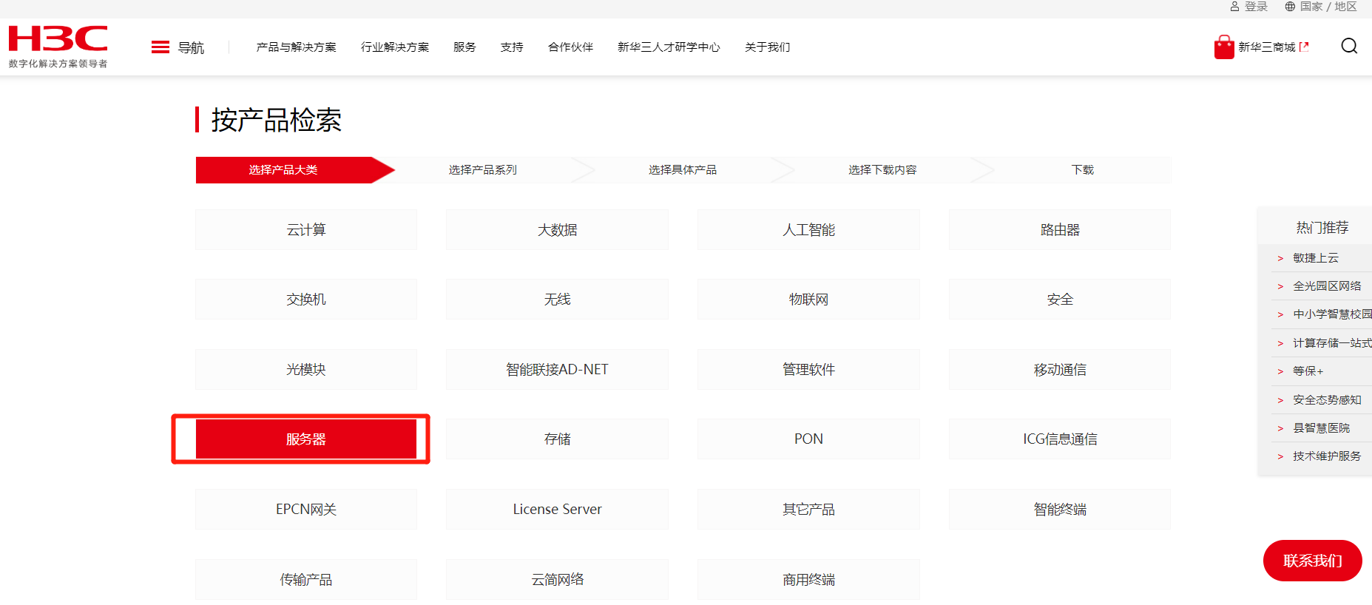Choose the 无线 product category

coord(557,300)
